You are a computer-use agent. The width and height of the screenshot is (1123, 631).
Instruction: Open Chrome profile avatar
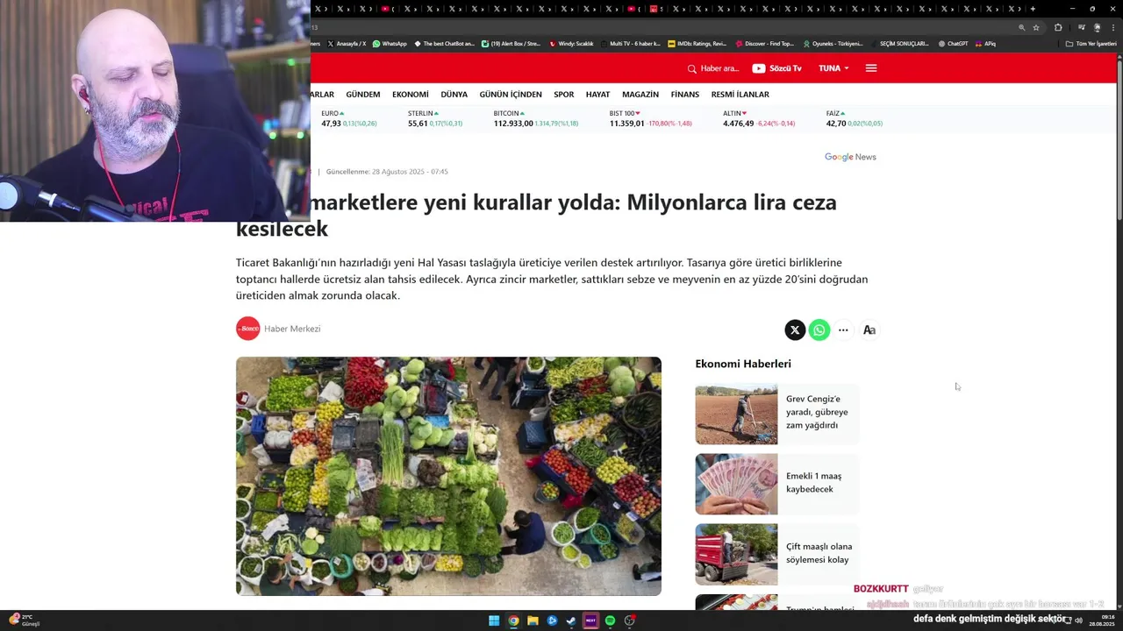click(1097, 27)
